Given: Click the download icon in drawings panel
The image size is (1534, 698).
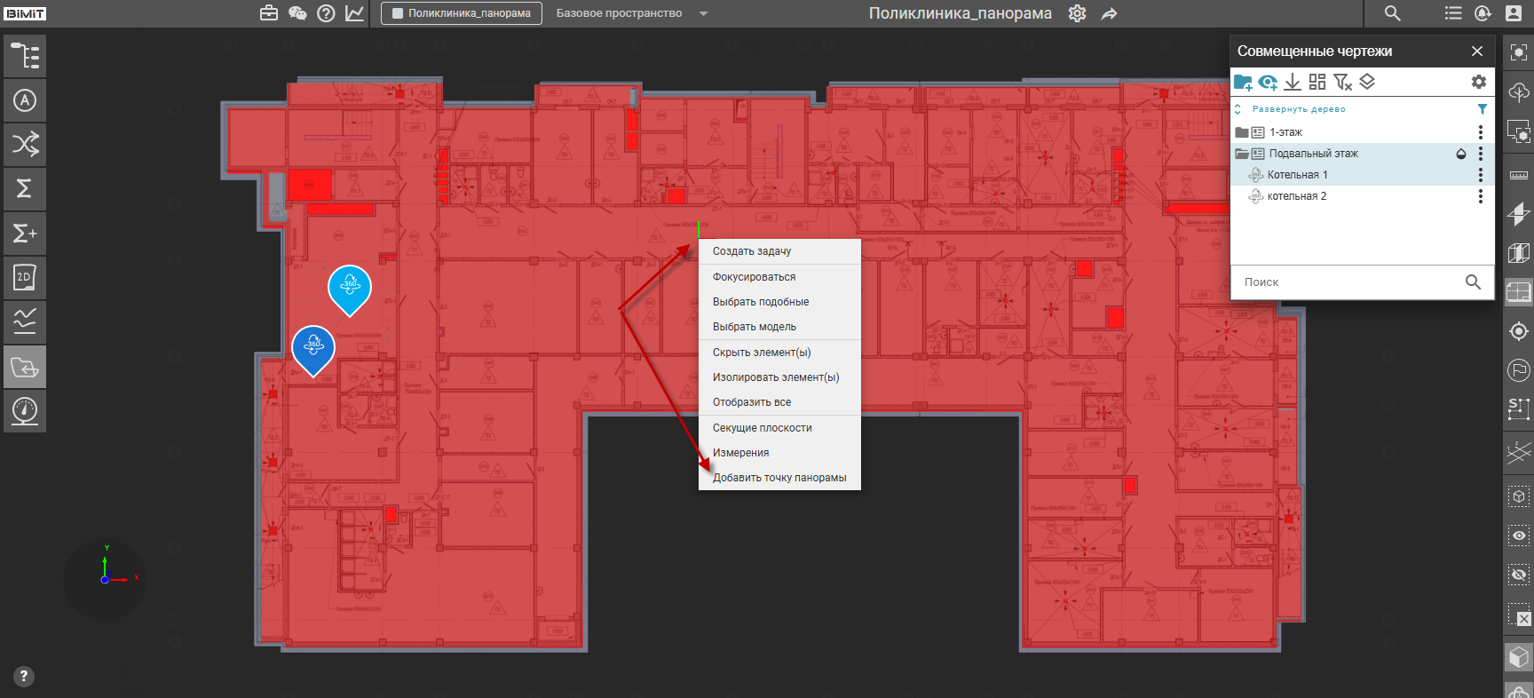Looking at the screenshot, I should [x=1293, y=82].
